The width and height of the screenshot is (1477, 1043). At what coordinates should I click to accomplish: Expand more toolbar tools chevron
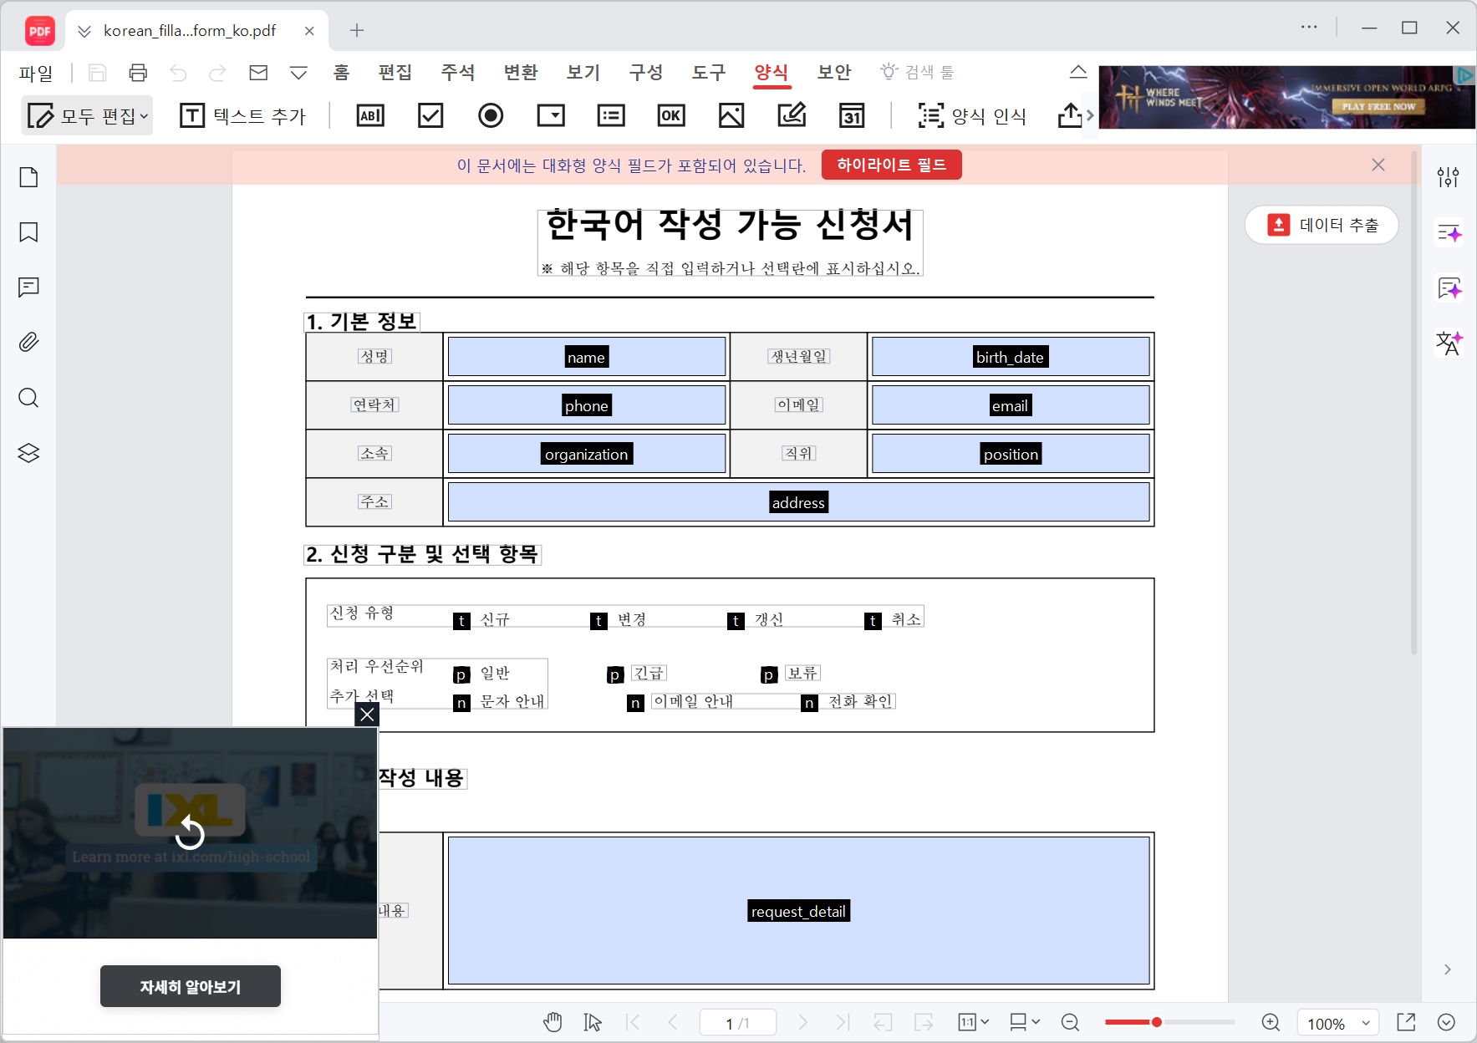click(1090, 115)
